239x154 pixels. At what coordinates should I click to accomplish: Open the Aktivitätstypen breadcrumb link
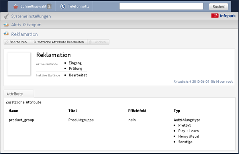[x=26, y=25]
